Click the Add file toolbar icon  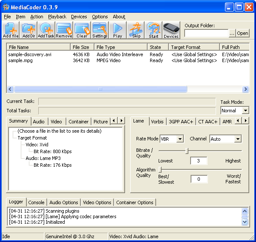point(11,30)
